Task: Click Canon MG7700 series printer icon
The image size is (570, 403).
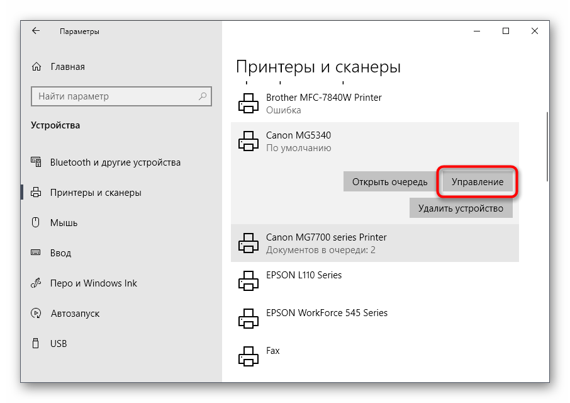Action: click(x=249, y=243)
